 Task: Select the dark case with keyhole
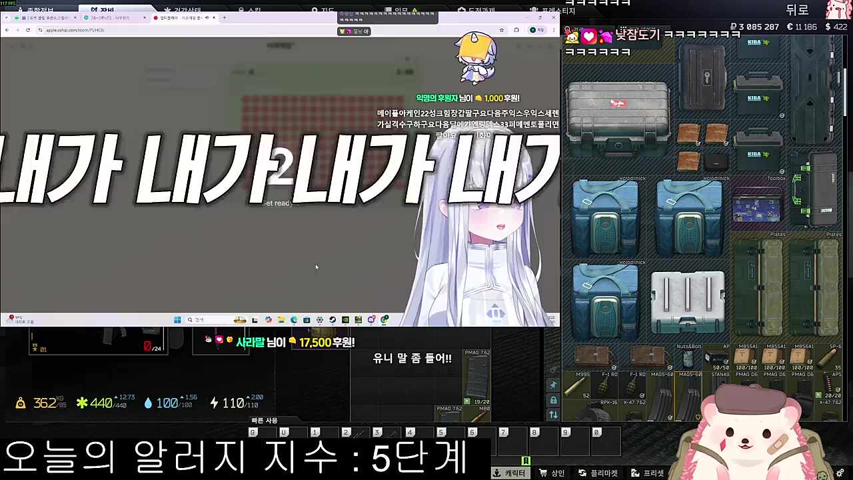pos(703,77)
